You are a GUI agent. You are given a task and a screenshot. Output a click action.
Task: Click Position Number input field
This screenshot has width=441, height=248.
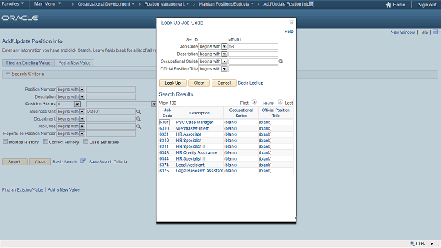pos(111,90)
